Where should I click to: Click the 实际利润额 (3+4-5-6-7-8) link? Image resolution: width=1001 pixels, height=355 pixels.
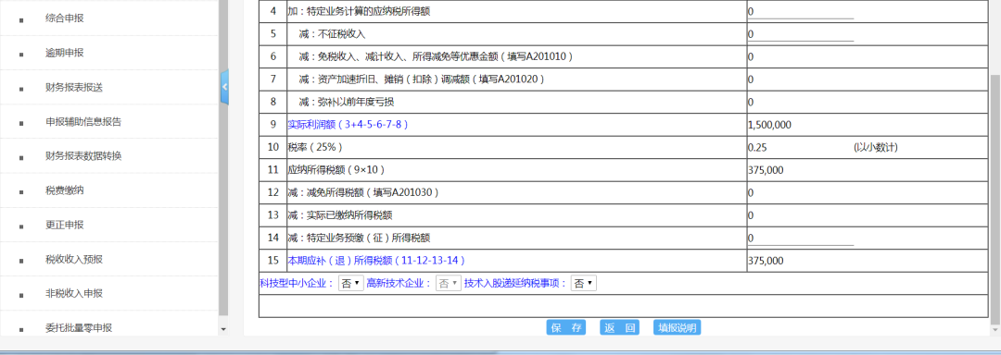pos(348,125)
